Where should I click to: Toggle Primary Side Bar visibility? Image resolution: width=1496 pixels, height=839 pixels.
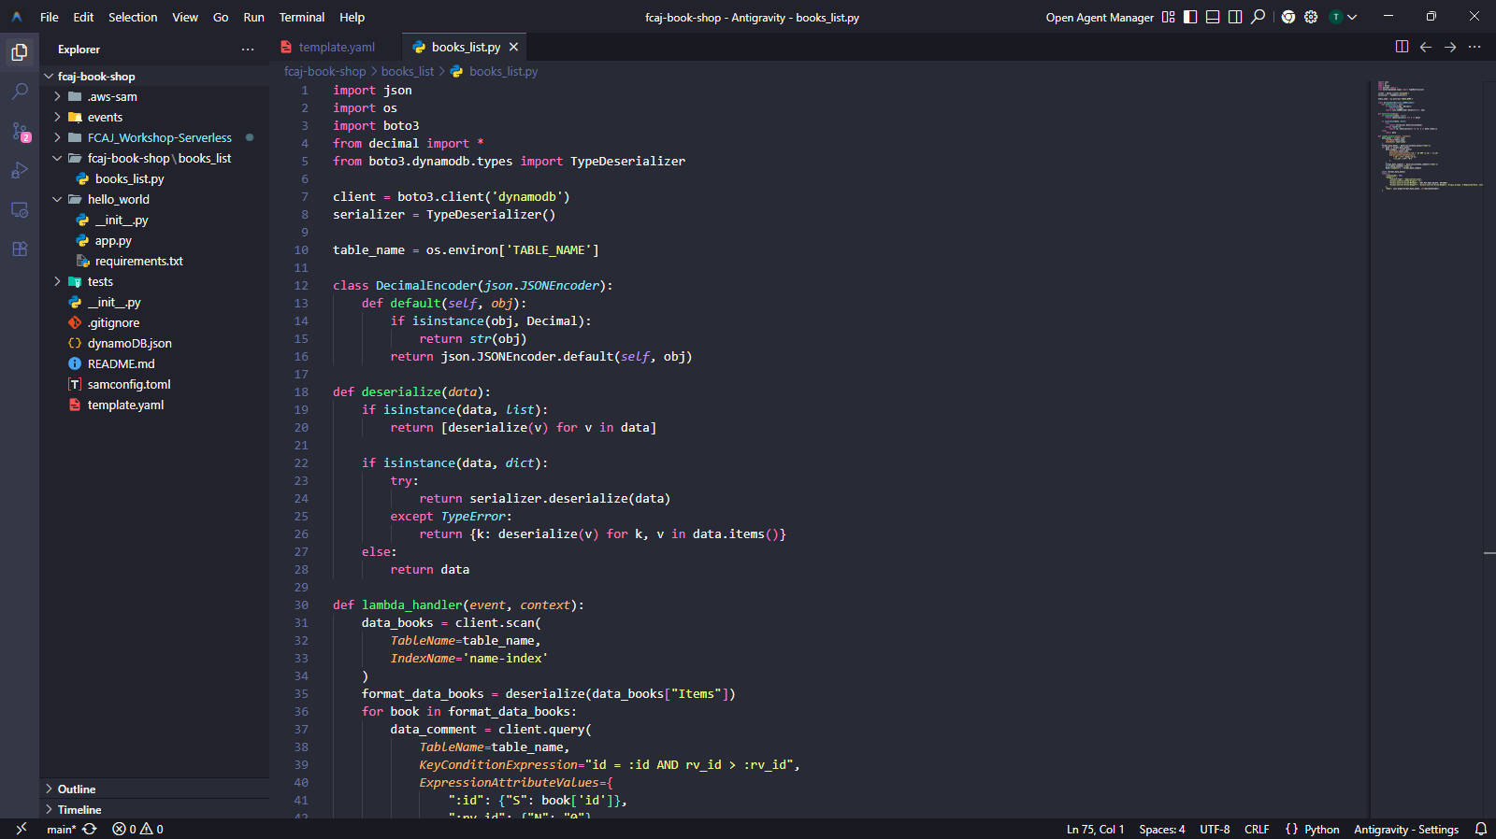[x=1190, y=17]
